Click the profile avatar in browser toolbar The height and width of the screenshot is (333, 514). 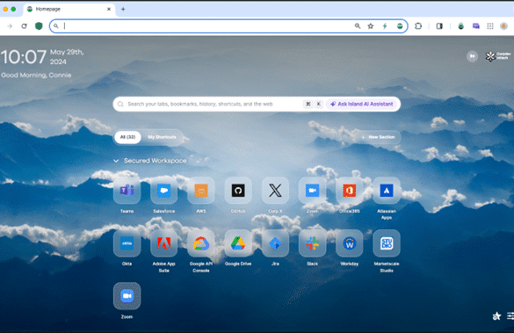(503, 26)
